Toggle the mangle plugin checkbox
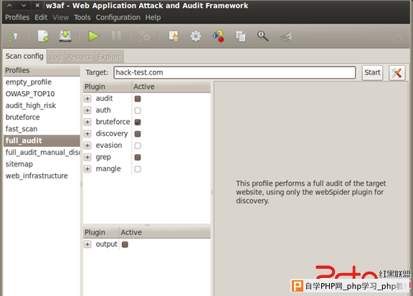The height and width of the screenshot is (296, 413). [x=138, y=169]
